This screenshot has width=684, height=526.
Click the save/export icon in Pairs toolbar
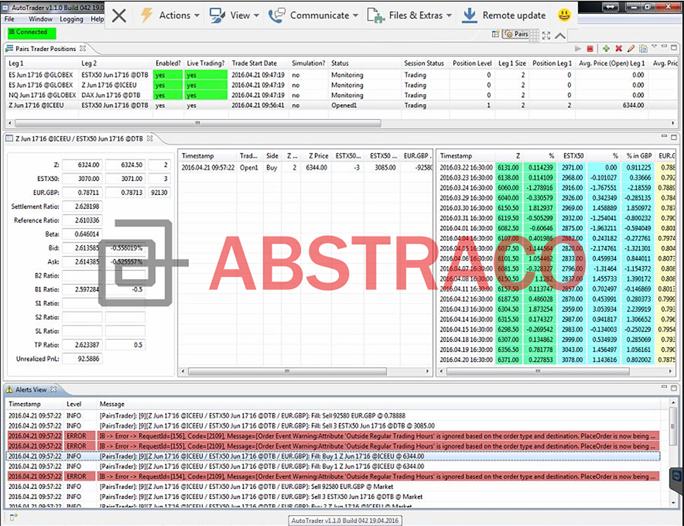point(643,49)
